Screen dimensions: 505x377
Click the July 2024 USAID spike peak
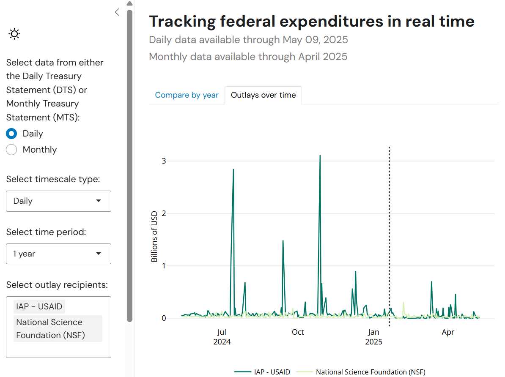point(233,169)
